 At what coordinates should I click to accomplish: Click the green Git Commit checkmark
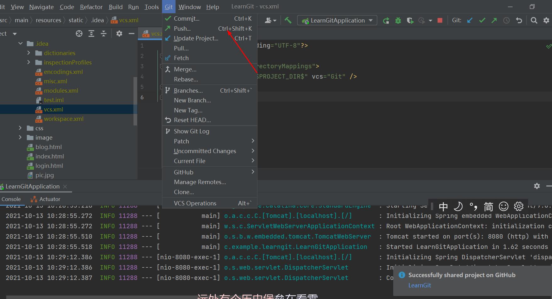[482, 20]
